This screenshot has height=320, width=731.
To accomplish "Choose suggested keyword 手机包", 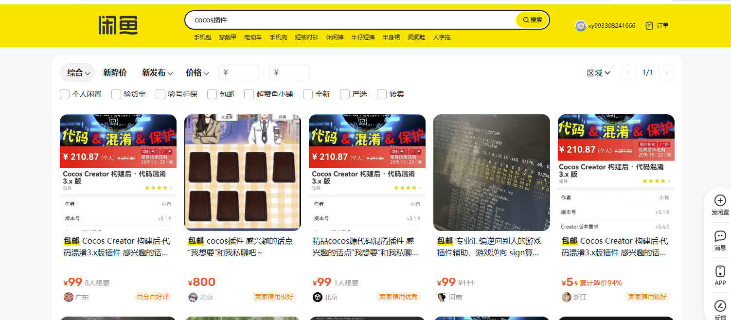I will [202, 37].
